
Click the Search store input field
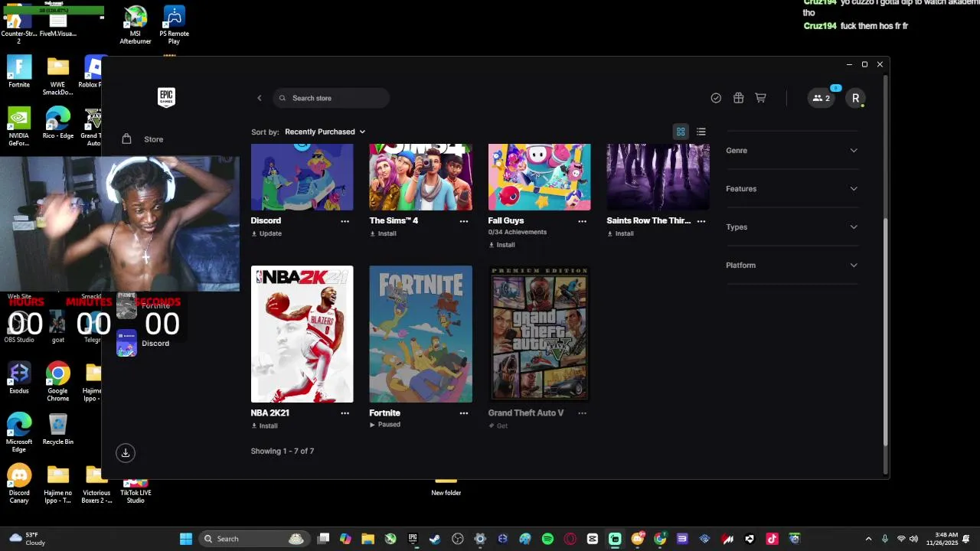point(331,98)
